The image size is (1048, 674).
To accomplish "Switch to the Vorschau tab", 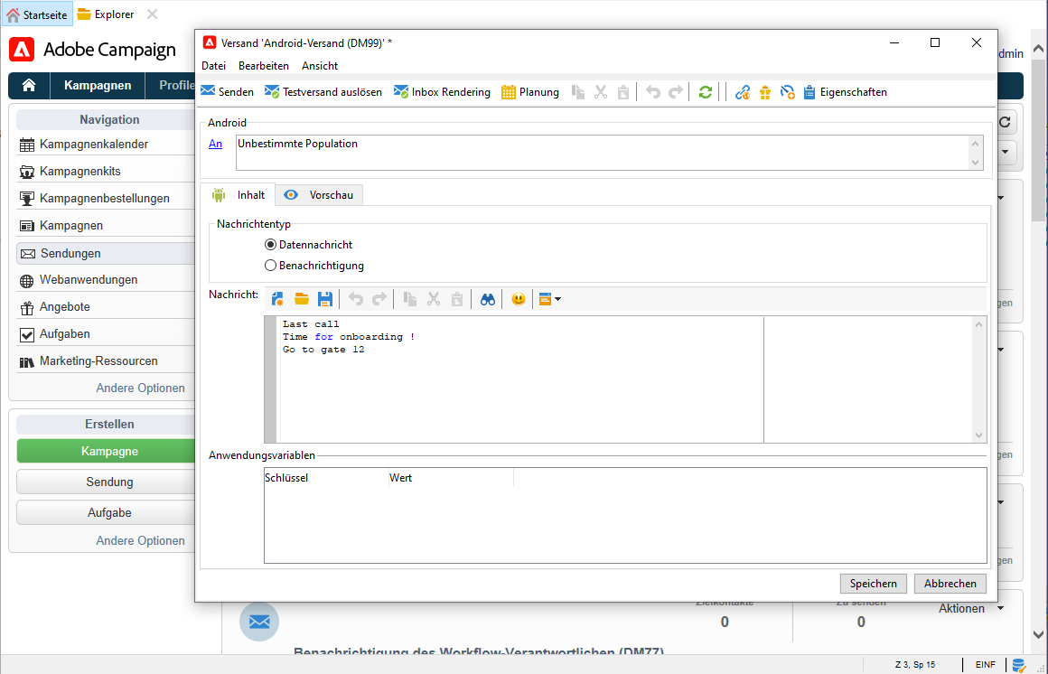I will (x=319, y=194).
